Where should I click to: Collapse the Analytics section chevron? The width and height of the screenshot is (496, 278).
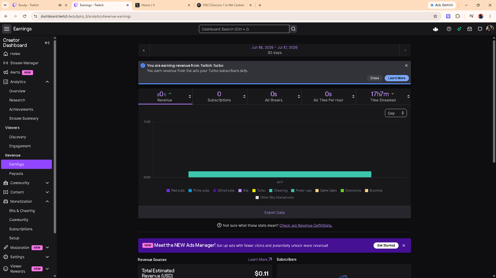click(x=47, y=82)
